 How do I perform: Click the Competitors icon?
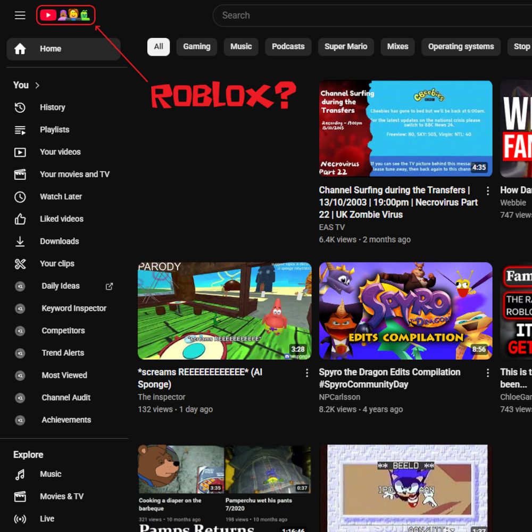pyautogui.click(x=20, y=331)
